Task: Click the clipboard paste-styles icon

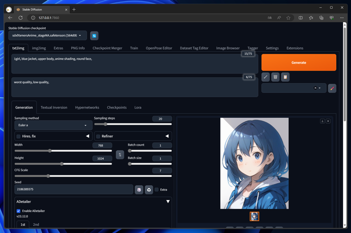Action: 285,77
